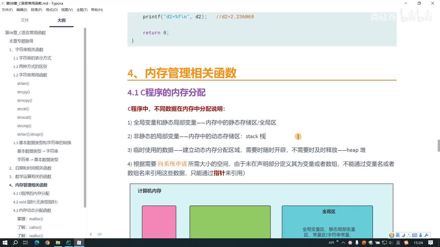Click the IME bar user avatar icon
The image size is (440, 247).
(421, 235)
